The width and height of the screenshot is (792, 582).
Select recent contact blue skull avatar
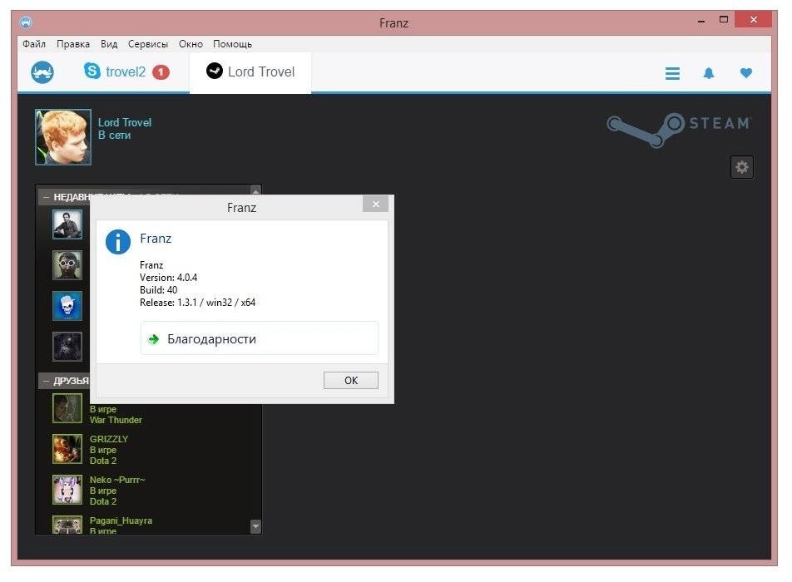pos(67,306)
